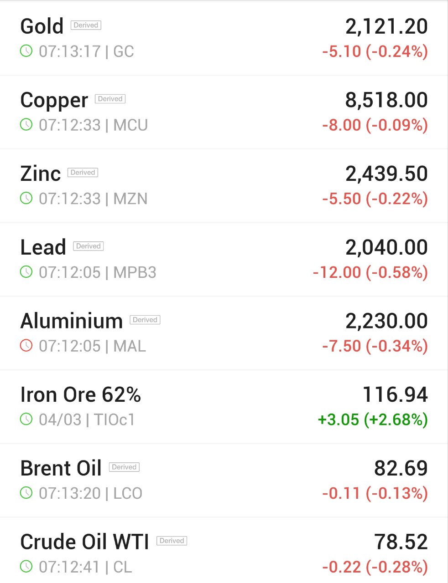Click the clock icon under Iron Ore 62%
Viewport: 448px width, 583px height.
point(26,419)
